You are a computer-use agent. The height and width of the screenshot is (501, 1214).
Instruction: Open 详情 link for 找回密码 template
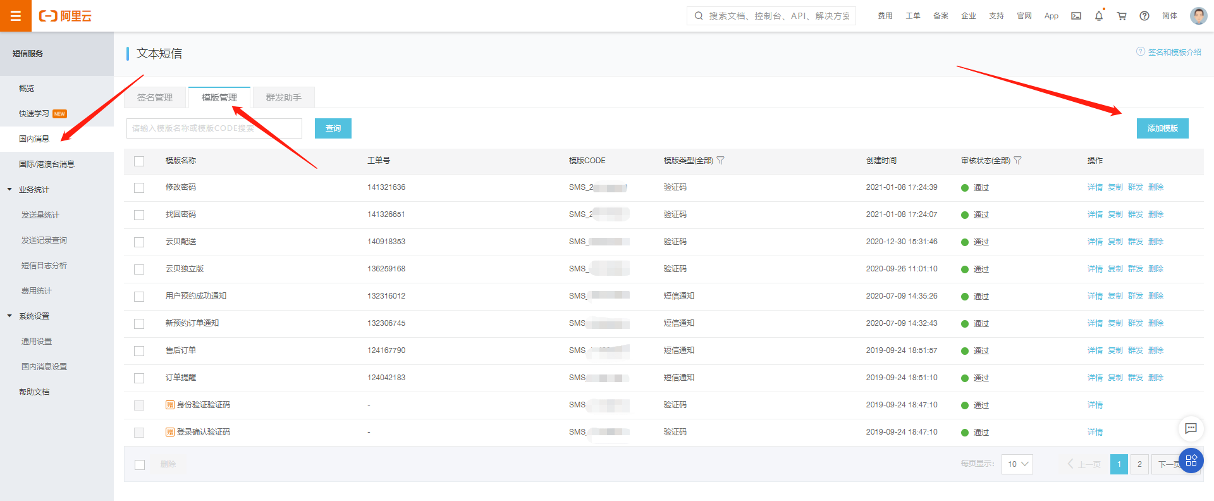pyautogui.click(x=1094, y=214)
